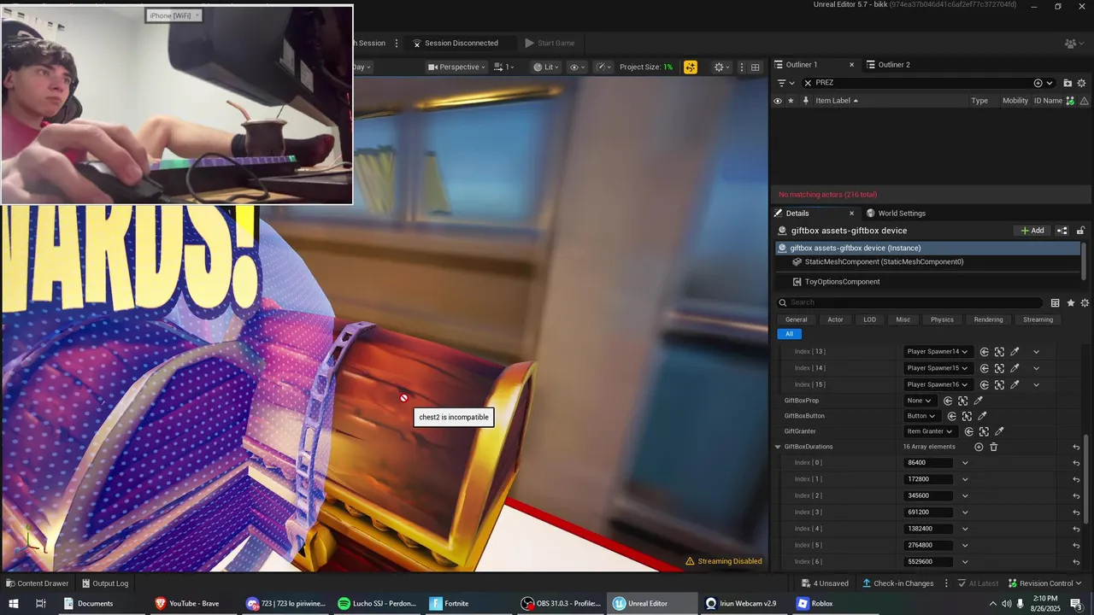Viewport: 1094px width, 615px height.
Task: Filter details by Actor category
Action: coord(835,319)
